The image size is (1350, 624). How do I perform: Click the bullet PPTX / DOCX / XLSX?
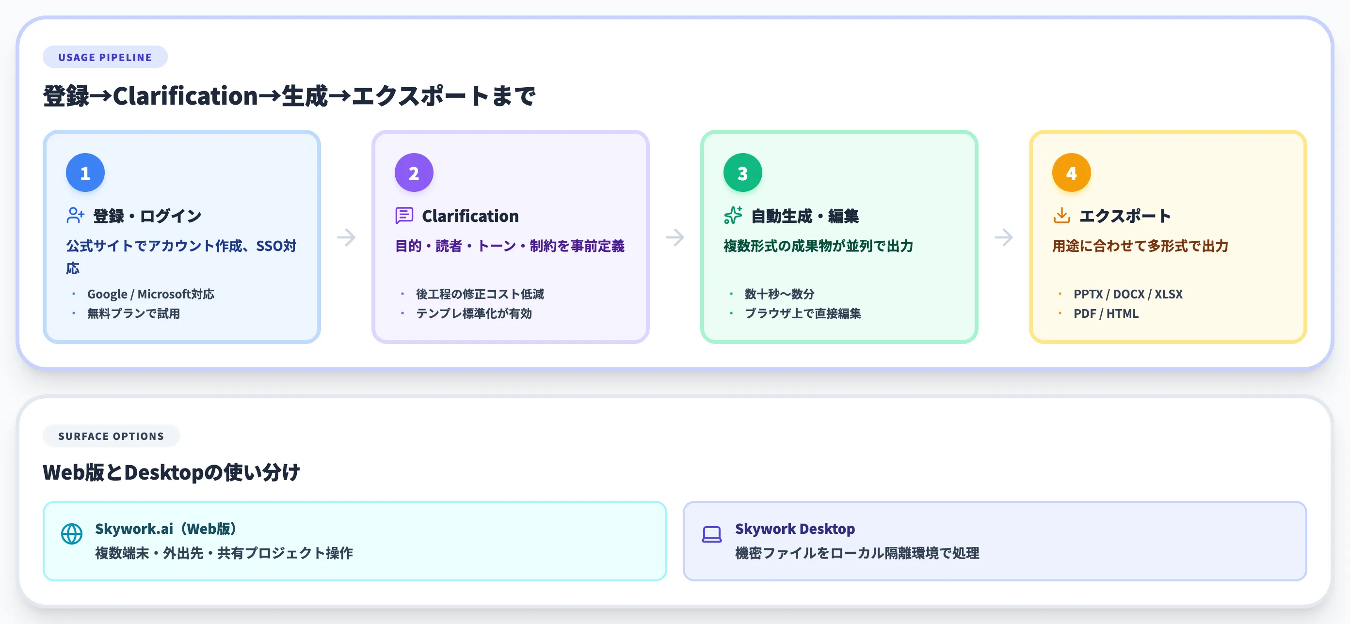1128,294
